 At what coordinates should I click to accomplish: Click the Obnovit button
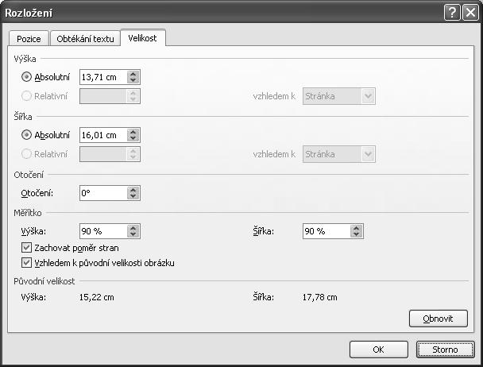click(x=439, y=319)
